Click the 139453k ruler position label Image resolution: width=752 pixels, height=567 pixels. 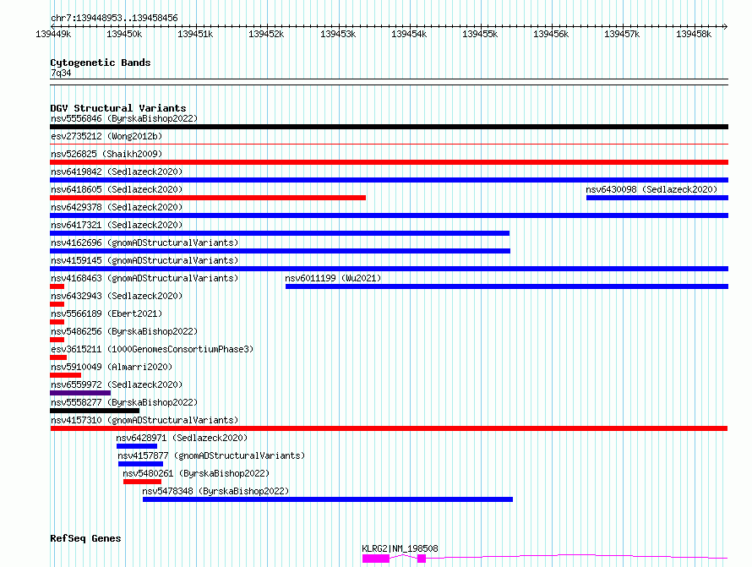click(338, 34)
